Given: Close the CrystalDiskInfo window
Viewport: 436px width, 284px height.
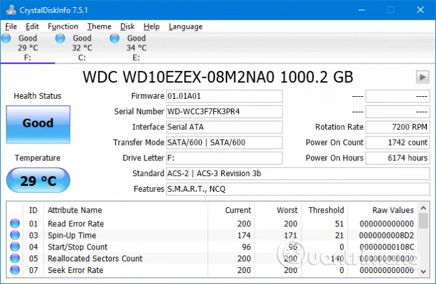Looking at the screenshot, I should click(x=420, y=10).
